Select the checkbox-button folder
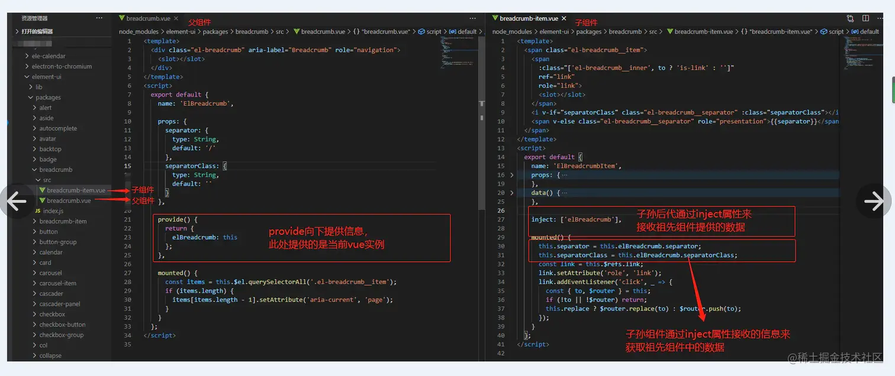 tap(62, 325)
